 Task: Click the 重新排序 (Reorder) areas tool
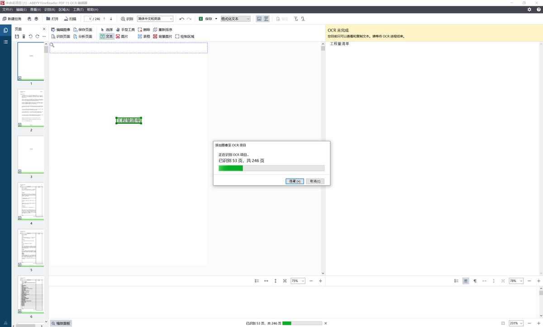(x=162, y=30)
